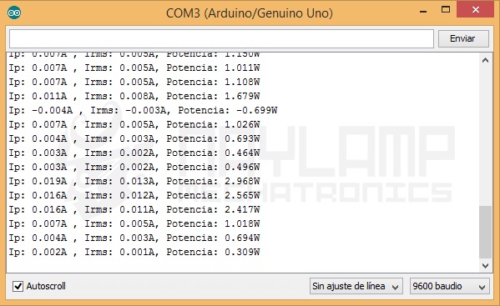Click the Arduino logo icon in title bar
This screenshot has height=306, width=500.
click(x=14, y=13)
